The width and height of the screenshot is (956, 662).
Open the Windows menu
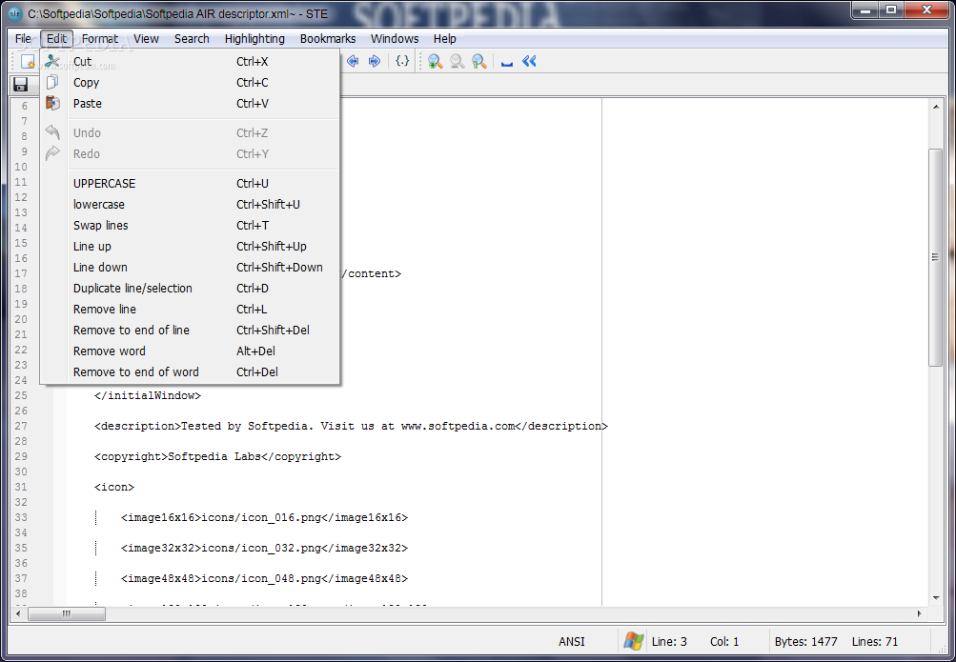395,38
